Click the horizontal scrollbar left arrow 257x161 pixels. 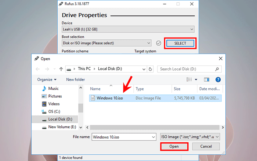tap(87, 127)
